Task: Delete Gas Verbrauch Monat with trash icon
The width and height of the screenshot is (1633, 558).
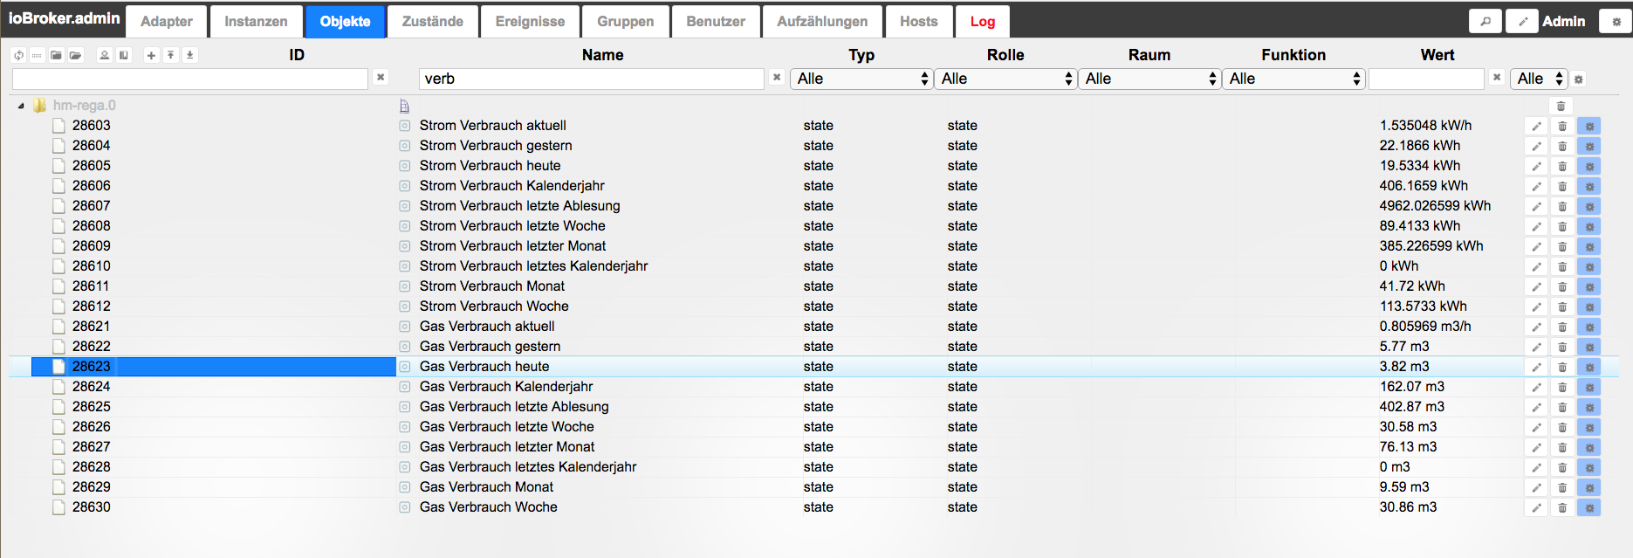Action: pos(1562,487)
